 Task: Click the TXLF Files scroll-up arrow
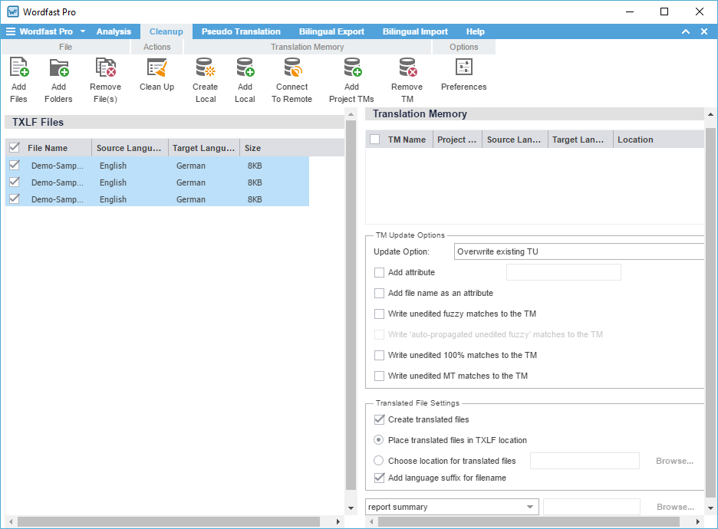pyautogui.click(x=351, y=114)
